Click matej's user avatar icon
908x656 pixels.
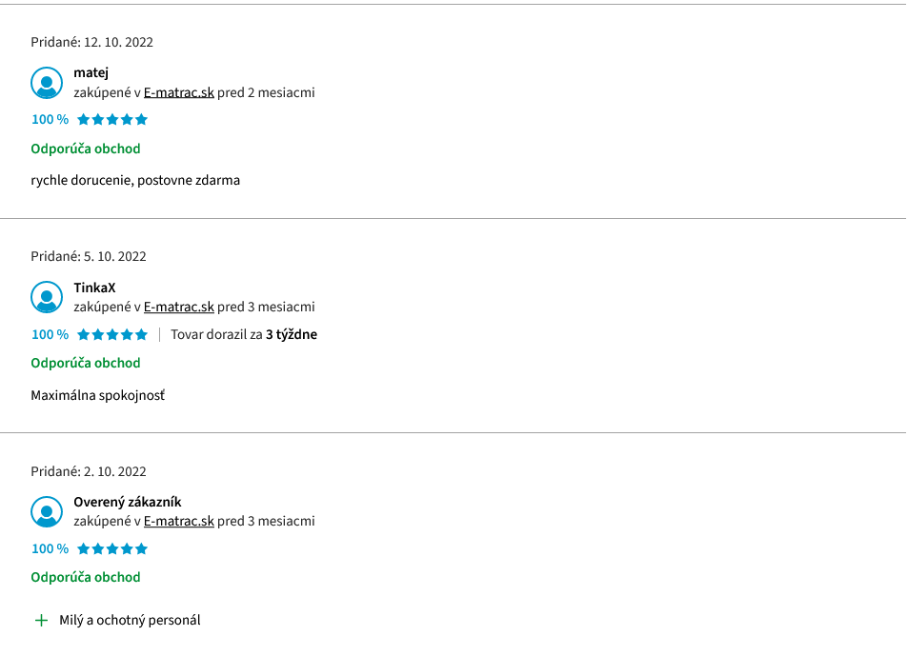click(47, 83)
